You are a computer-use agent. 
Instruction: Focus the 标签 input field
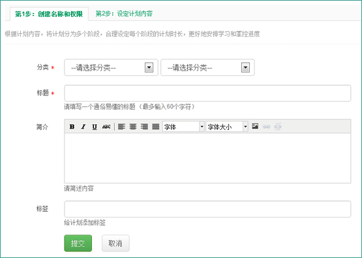(x=207, y=209)
